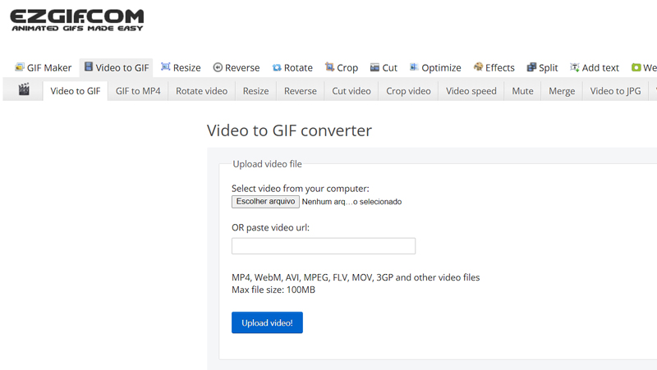
Task: Select the Cut tool icon
Action: 374,67
